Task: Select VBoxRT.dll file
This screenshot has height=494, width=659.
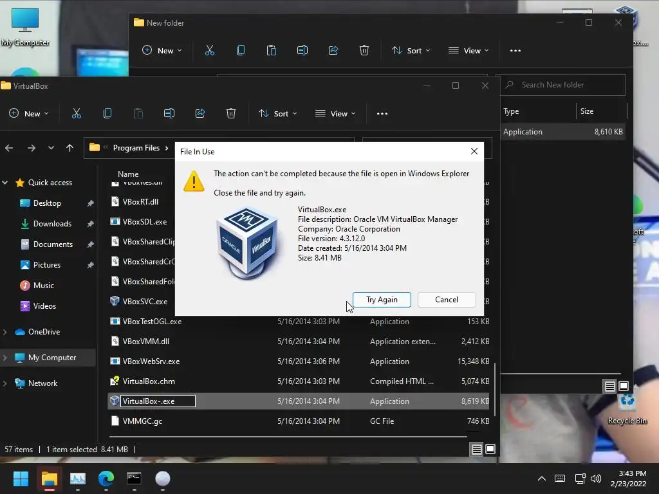Action: pos(140,201)
